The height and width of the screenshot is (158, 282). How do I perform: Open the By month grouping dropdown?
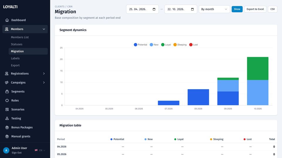pos(214,9)
